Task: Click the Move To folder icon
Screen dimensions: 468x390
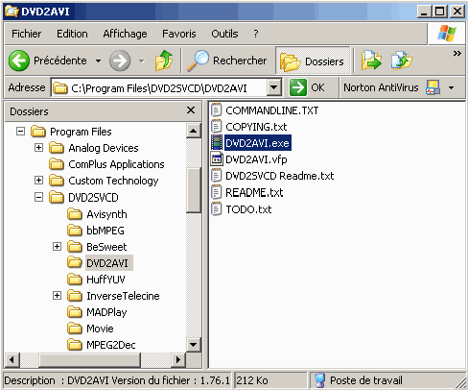Action: click(371, 61)
